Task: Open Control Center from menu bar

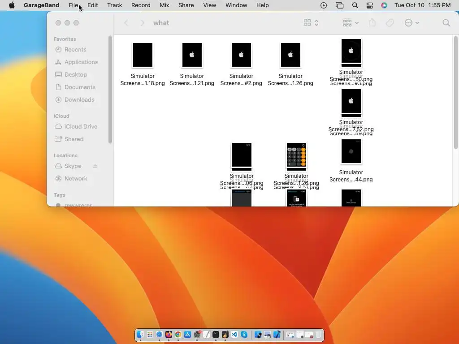Action: click(x=370, y=5)
